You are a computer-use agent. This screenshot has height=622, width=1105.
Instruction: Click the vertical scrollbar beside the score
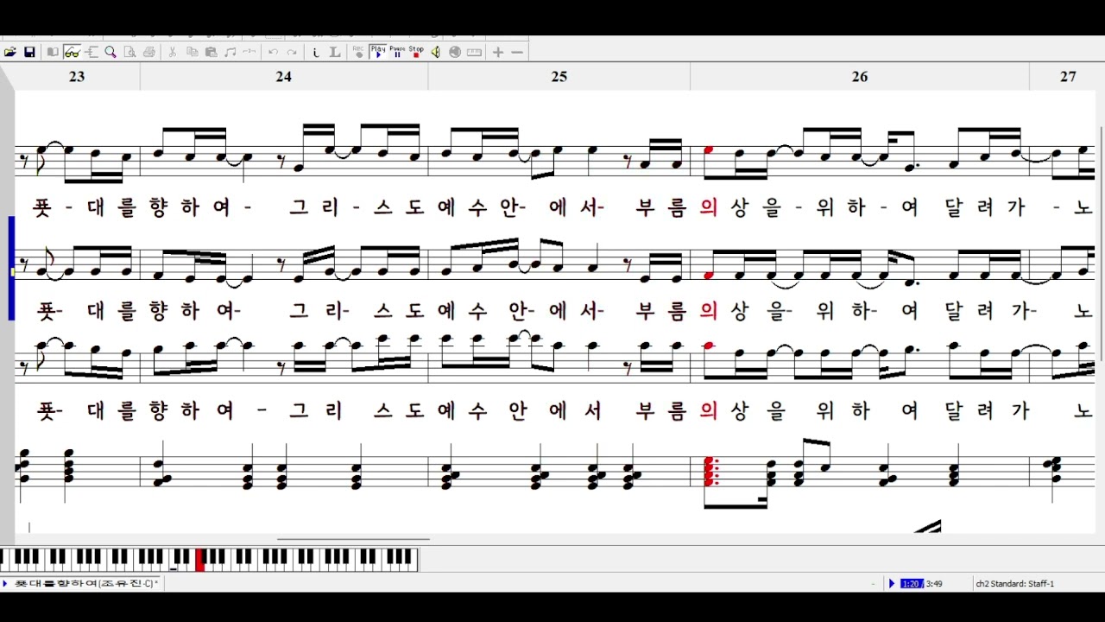[1101, 244]
